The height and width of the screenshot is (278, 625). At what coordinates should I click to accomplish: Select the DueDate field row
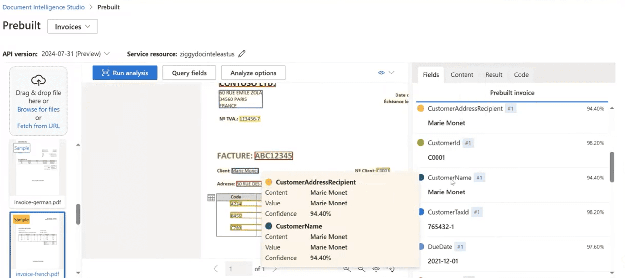click(512, 254)
